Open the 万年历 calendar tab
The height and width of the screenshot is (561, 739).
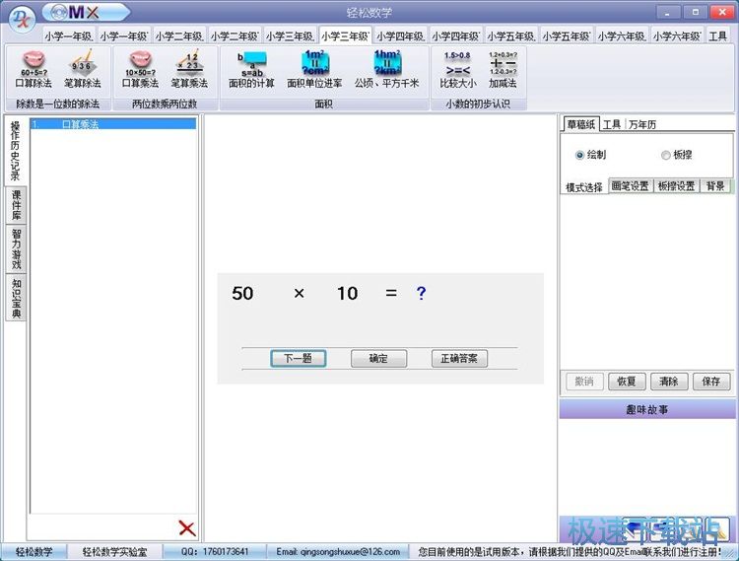pos(641,124)
